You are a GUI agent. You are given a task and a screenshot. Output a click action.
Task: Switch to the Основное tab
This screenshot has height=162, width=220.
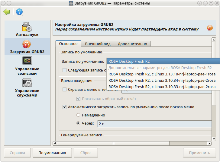pyautogui.click(x=68, y=44)
